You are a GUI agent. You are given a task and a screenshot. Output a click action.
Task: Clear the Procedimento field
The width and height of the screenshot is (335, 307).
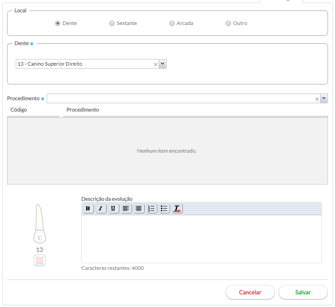(317, 99)
